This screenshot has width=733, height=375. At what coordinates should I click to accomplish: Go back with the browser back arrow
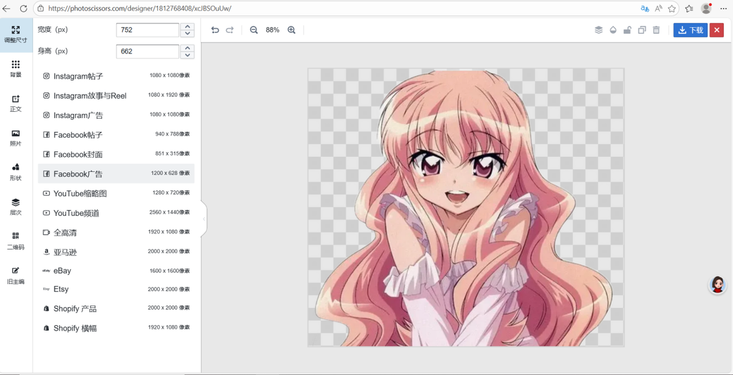[x=7, y=9]
